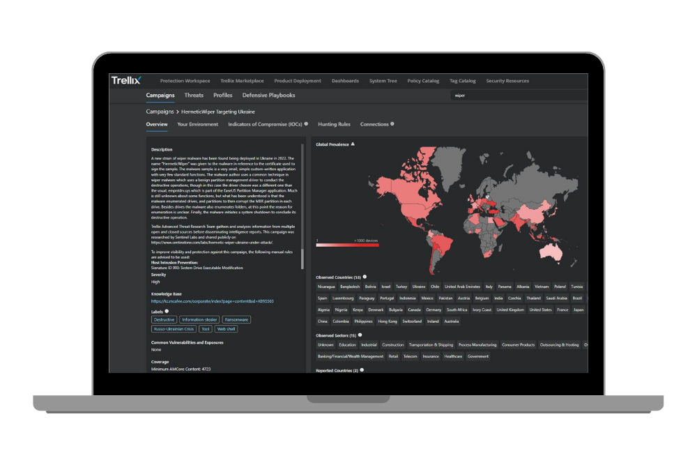Open the Dashboards menu item
Viewport: 697px width, 465px height.
tap(345, 81)
